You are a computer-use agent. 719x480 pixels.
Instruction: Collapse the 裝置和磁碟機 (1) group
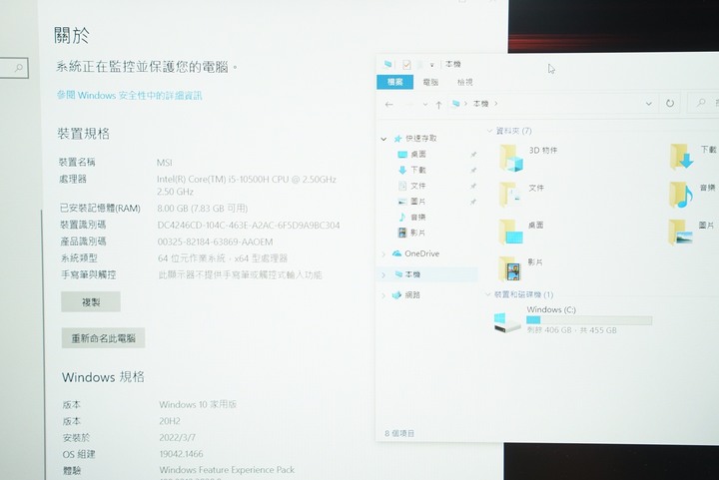[488, 294]
